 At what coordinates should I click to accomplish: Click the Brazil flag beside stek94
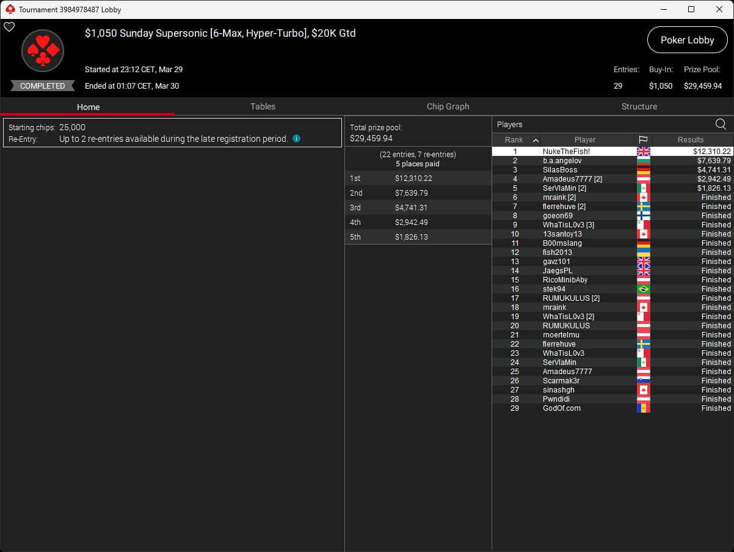[643, 289]
